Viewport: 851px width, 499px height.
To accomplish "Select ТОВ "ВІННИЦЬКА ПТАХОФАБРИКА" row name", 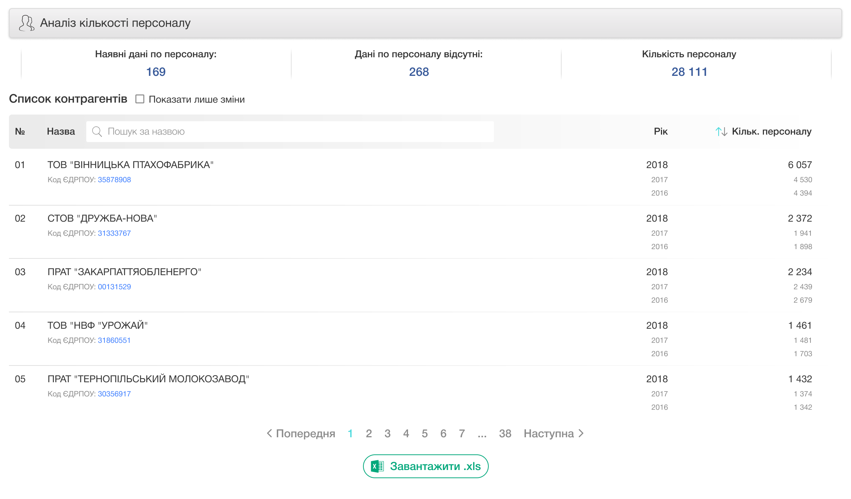I will point(130,165).
